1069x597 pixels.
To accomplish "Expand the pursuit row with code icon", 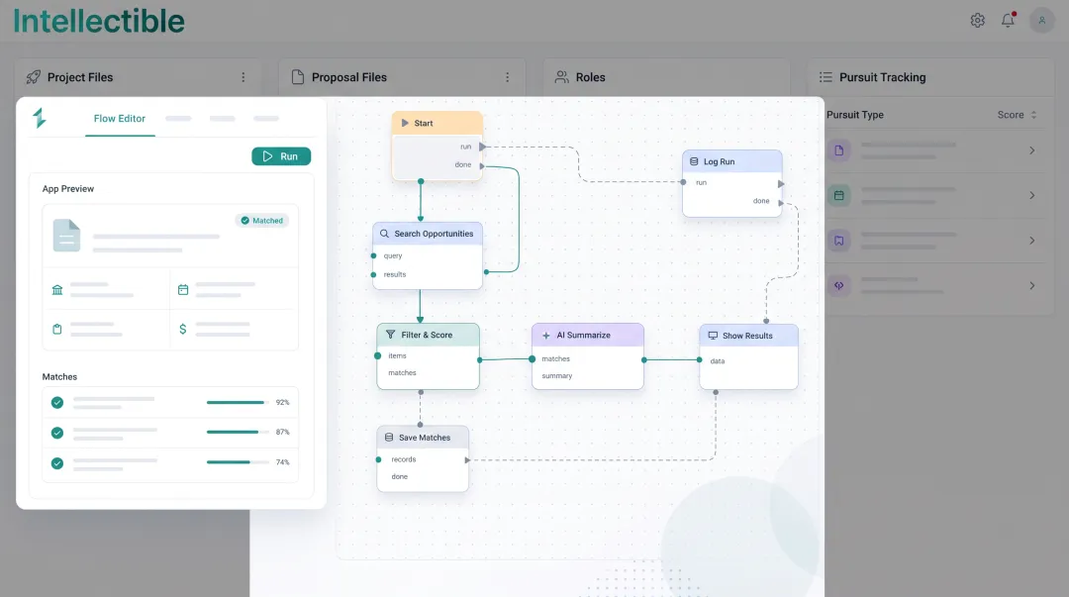I will 1031,286.
